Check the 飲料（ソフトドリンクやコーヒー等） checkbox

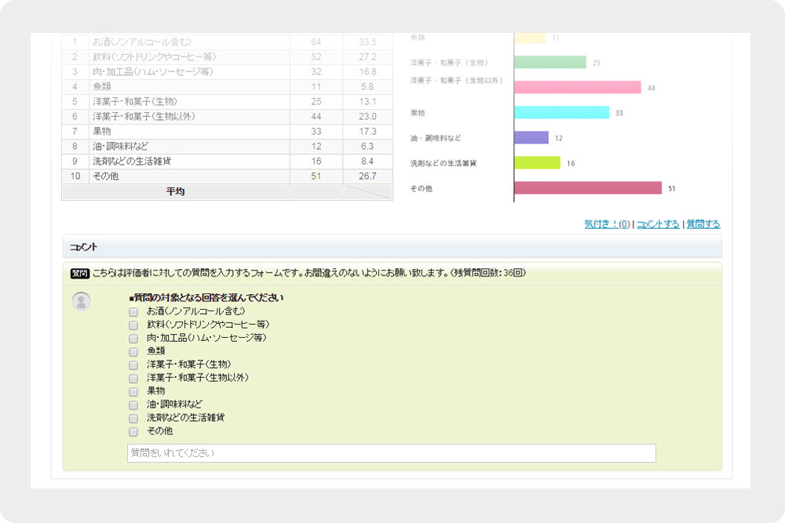point(133,324)
